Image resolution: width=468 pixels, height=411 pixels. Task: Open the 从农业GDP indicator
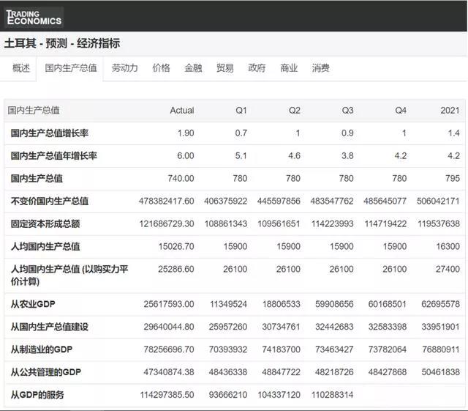33,304
